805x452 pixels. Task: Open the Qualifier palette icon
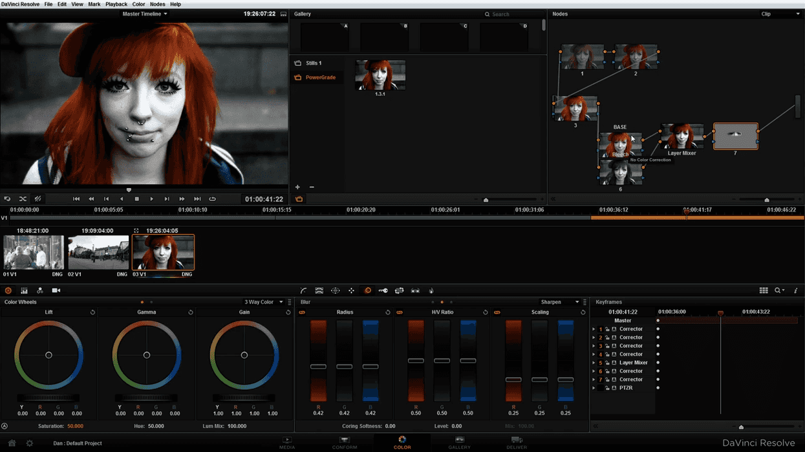(x=319, y=291)
